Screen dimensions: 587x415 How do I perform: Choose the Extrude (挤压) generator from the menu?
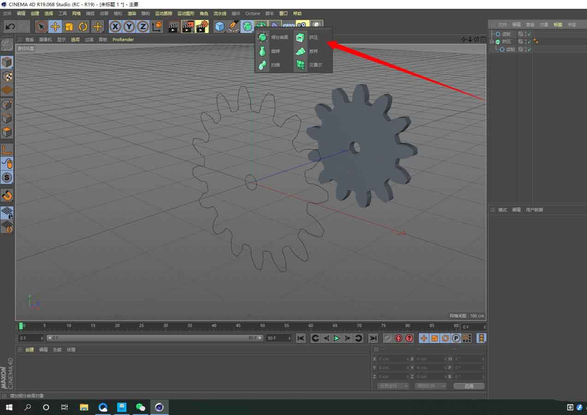(x=313, y=37)
